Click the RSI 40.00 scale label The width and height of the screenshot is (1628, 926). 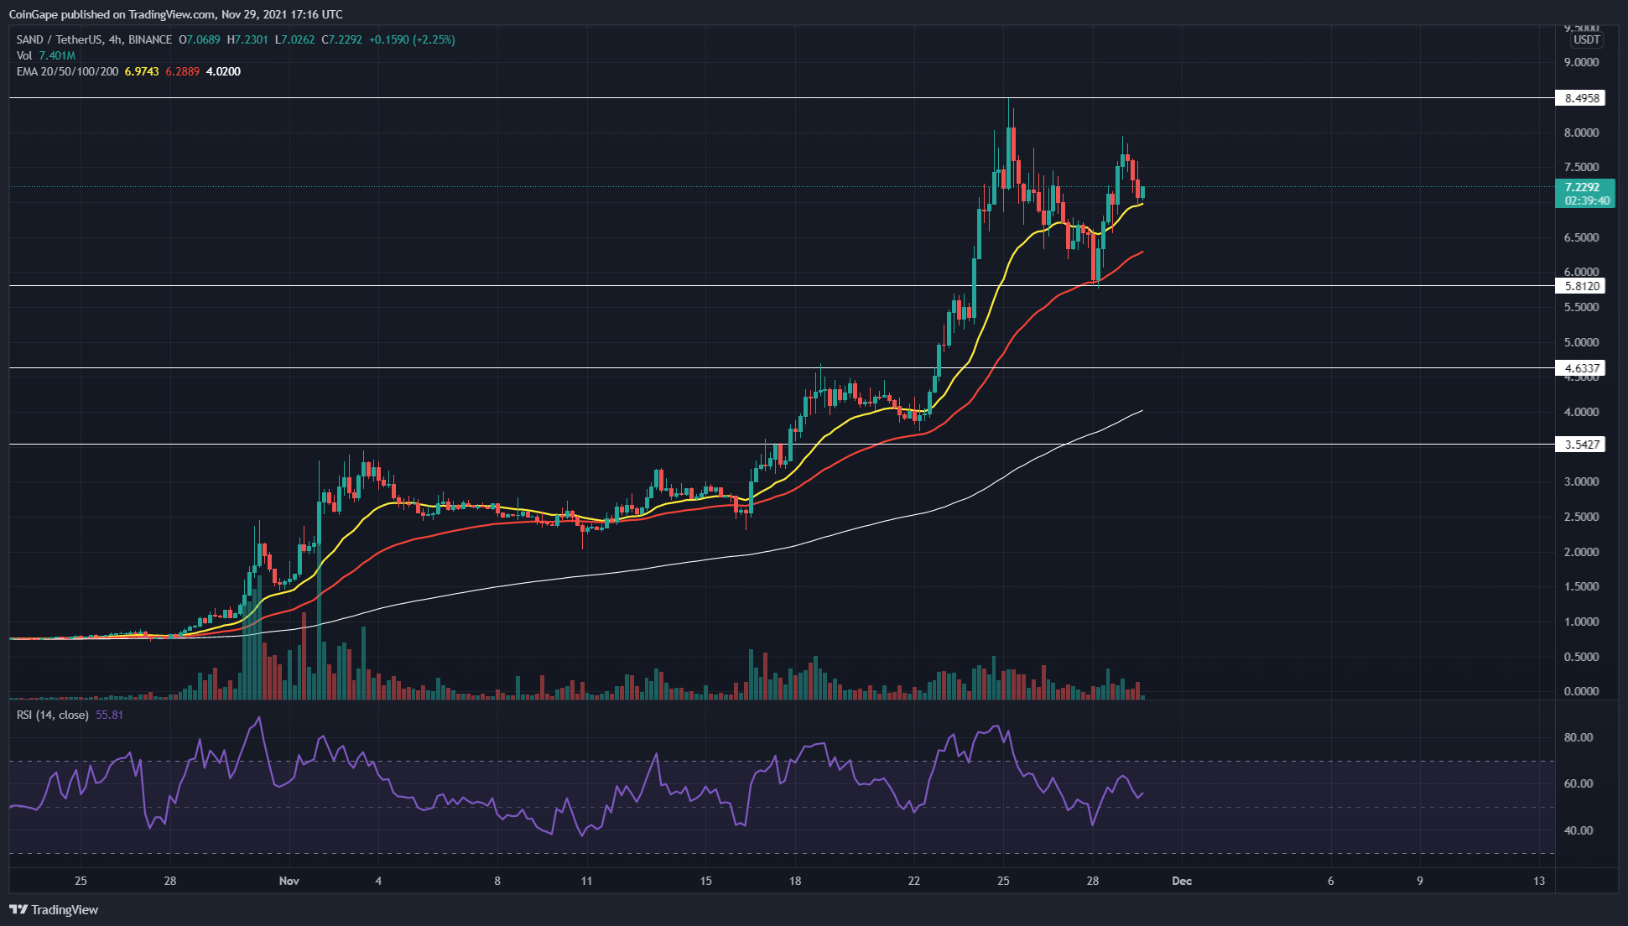pyautogui.click(x=1579, y=830)
